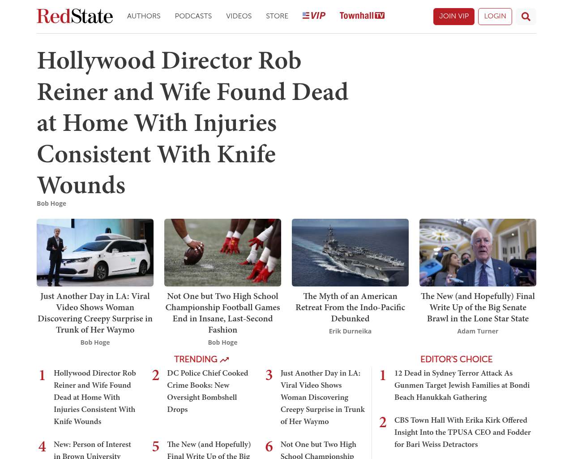
Task: Click the JOIN VIP button
Action: (x=453, y=17)
